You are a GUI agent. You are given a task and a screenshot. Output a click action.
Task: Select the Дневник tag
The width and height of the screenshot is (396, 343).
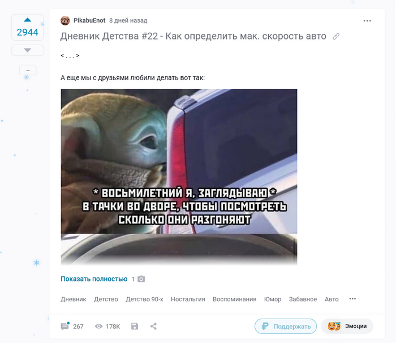click(73, 299)
